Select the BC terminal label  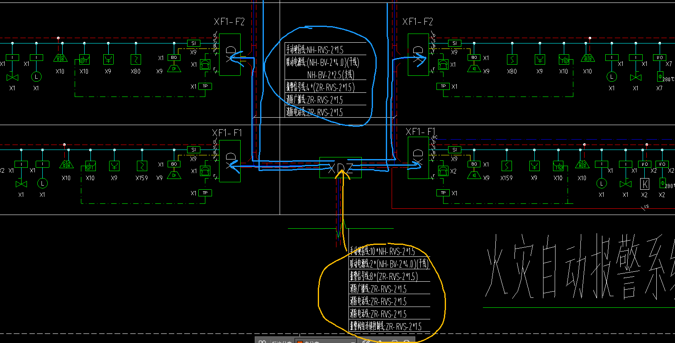point(434,137)
